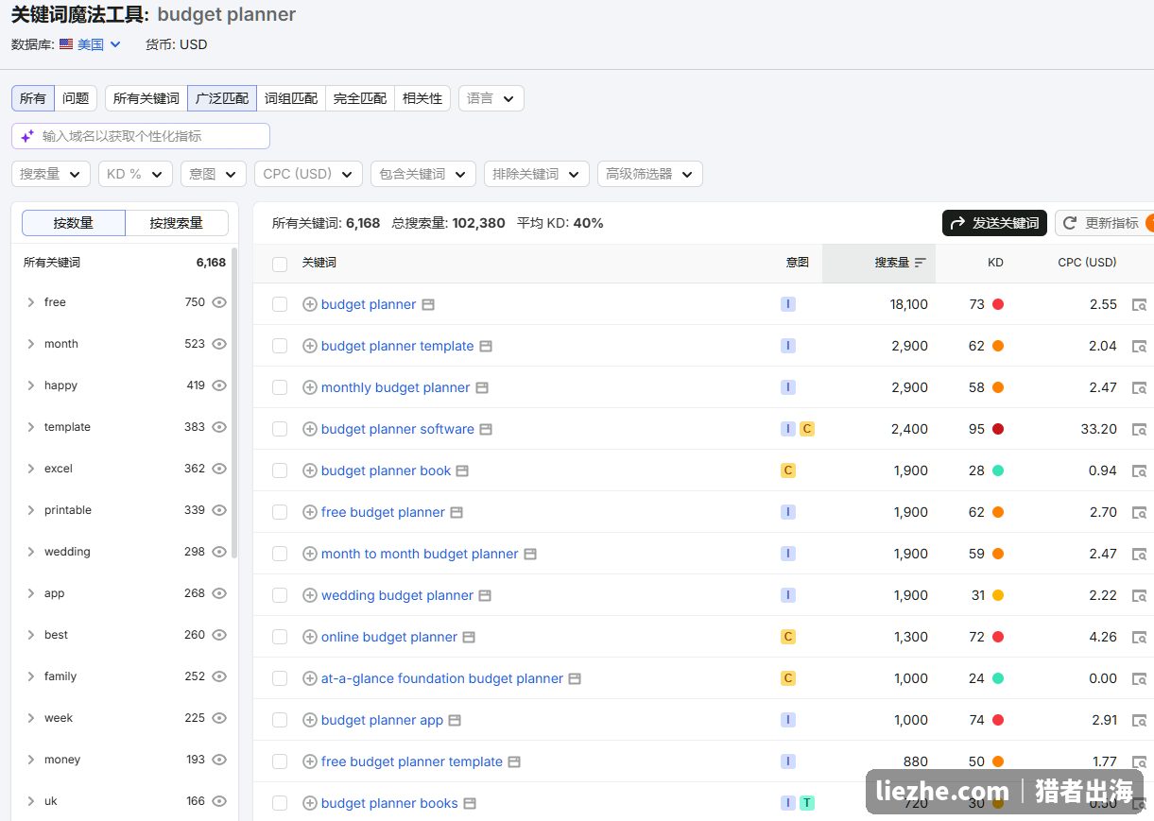This screenshot has height=821, width=1154.
Task: Switch to 相关性 tab
Action: (x=422, y=98)
